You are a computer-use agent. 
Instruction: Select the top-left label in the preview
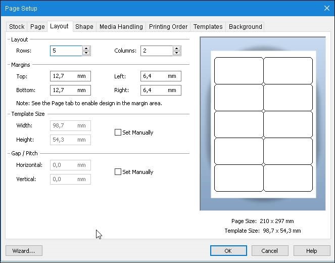238,70
